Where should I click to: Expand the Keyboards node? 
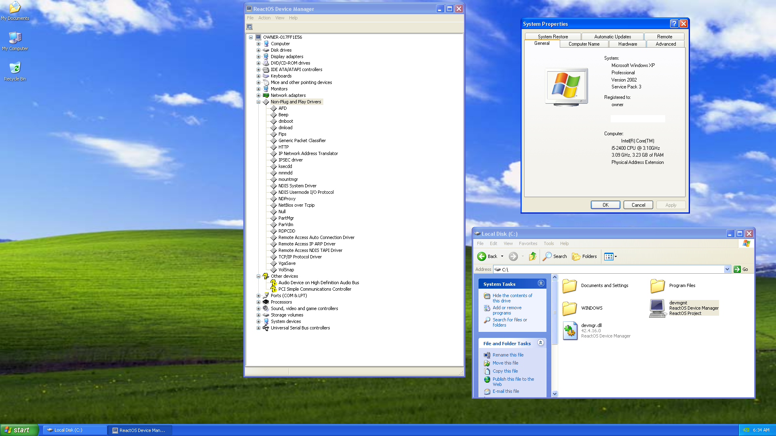click(258, 76)
